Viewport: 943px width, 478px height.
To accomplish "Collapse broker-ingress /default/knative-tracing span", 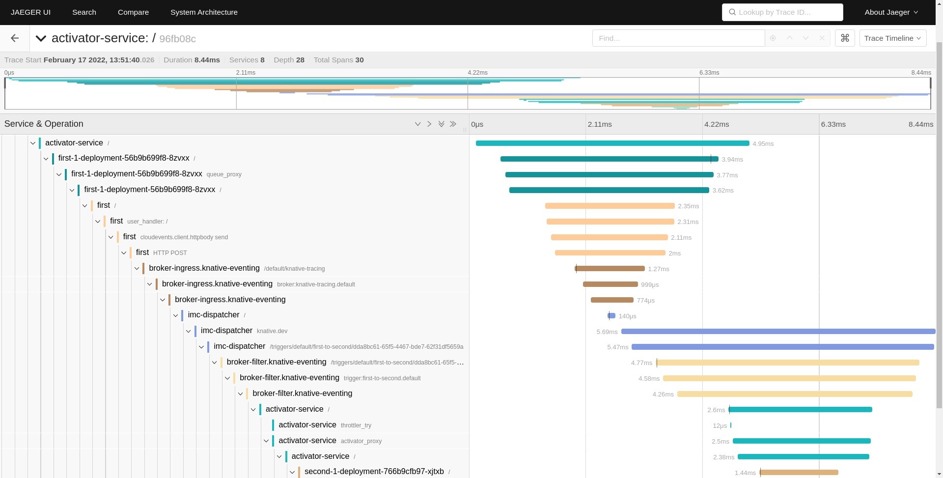I will click(137, 269).
